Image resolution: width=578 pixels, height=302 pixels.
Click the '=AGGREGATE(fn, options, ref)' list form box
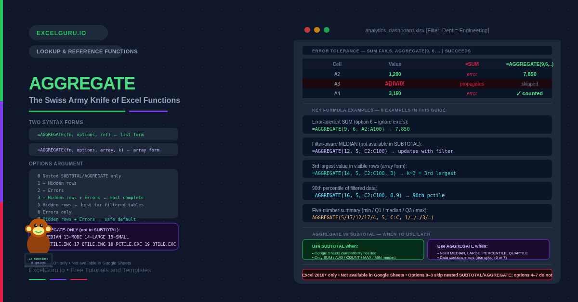point(104,134)
